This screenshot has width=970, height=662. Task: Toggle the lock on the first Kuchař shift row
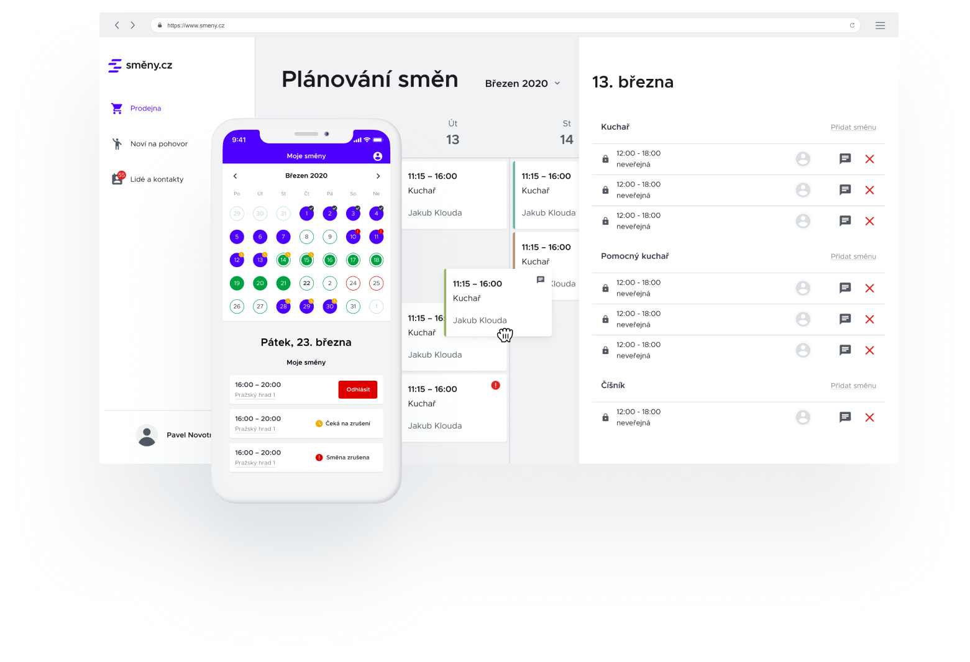tap(605, 159)
